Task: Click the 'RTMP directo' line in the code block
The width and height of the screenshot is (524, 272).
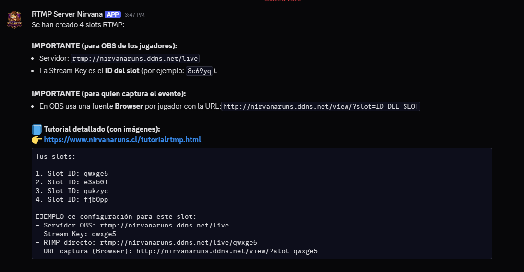Action: point(146,242)
